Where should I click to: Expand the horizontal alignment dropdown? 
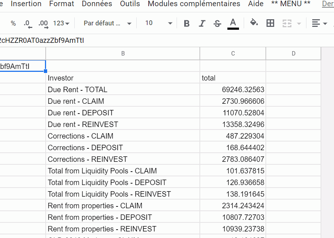tap(319, 24)
